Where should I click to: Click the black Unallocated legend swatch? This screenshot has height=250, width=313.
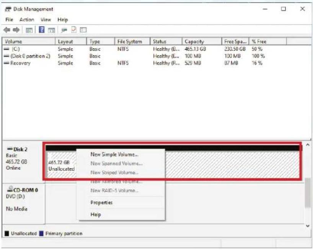click(x=7, y=233)
